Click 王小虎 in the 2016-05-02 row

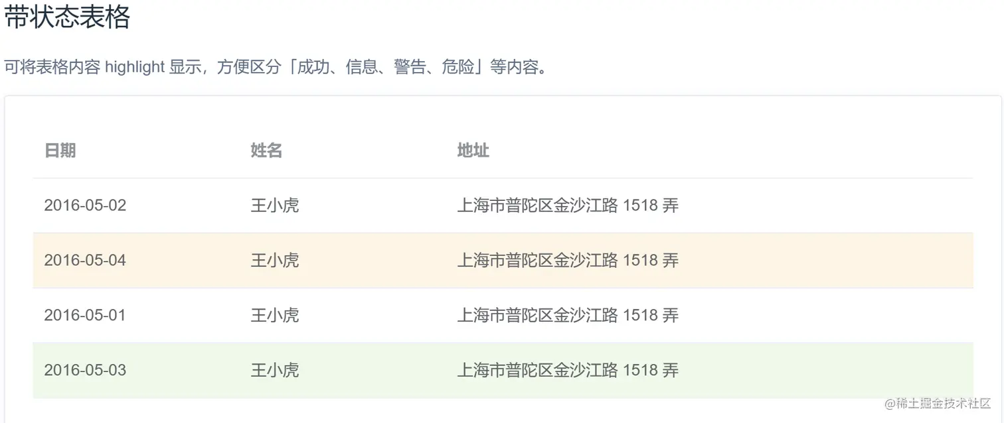[275, 206]
